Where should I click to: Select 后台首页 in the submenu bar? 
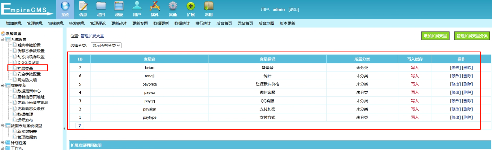224,23
